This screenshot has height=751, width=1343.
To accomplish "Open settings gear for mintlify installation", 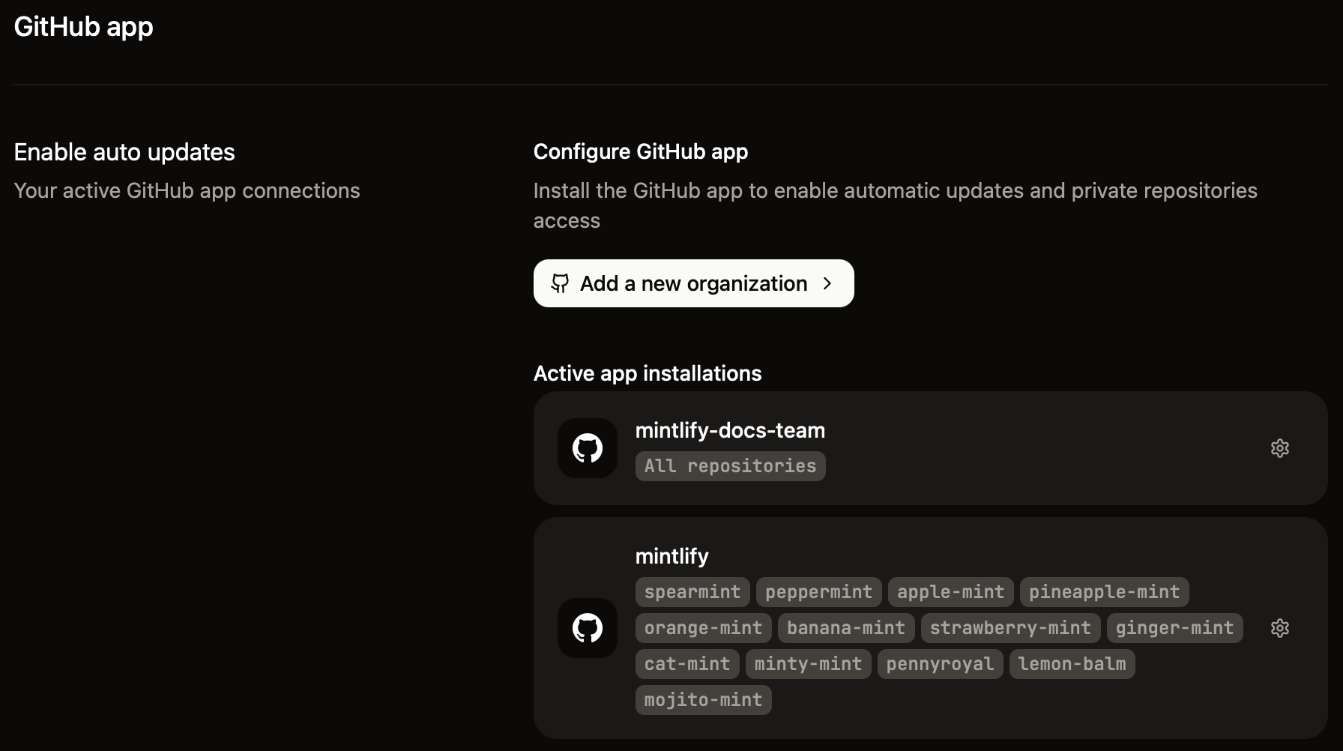I will click(1279, 628).
